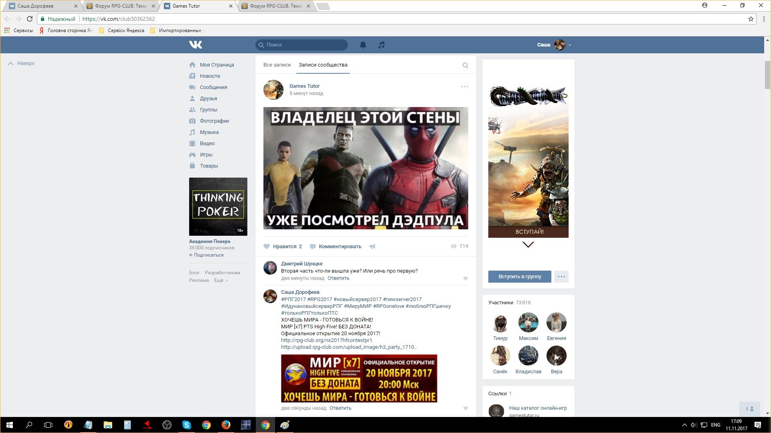Screen dimensions: 771x433
Task: Open Skype from taskbar
Action: click(x=187, y=425)
